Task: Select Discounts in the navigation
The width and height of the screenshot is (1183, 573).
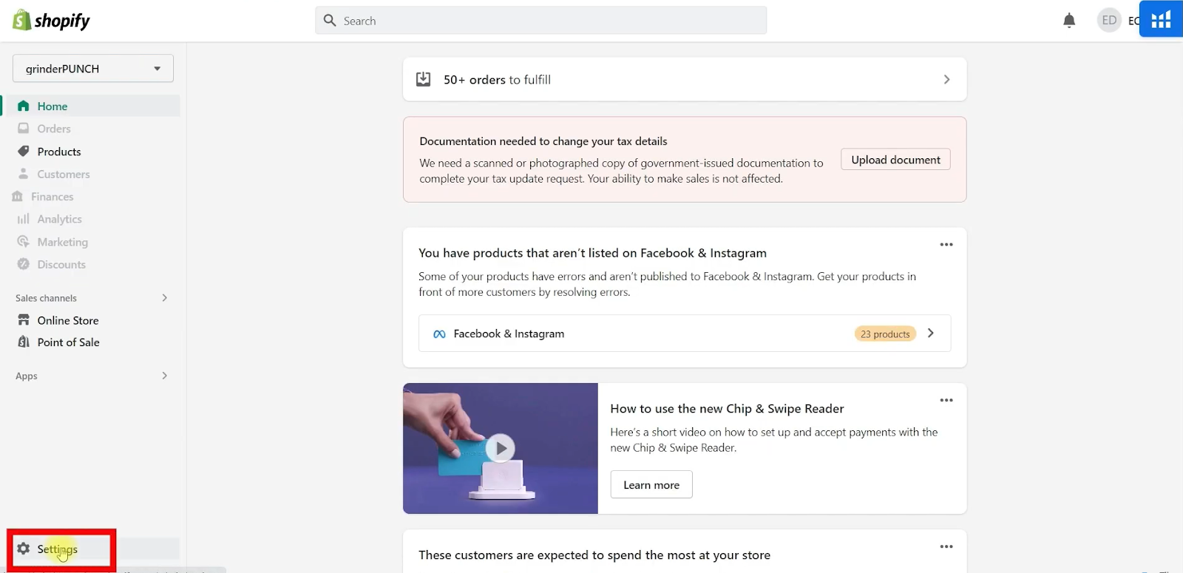Action: tap(61, 265)
